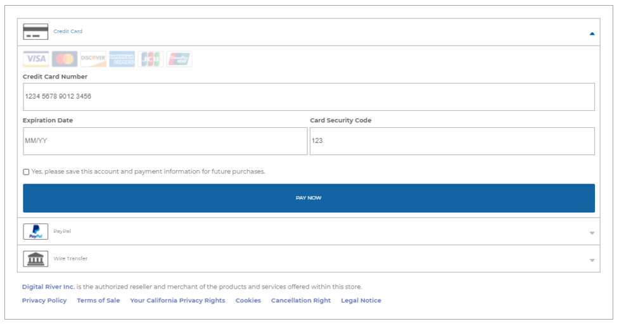The height and width of the screenshot is (324, 619).
Task: Click the credit card icon
Action: [35, 32]
